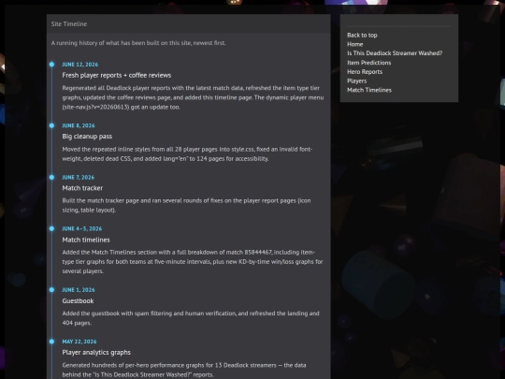Click description about 13 Deadlock streamers graphs
505x379 pixels.
click(x=184, y=370)
